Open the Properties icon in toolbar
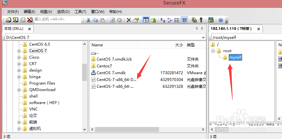 click(x=136, y=20)
